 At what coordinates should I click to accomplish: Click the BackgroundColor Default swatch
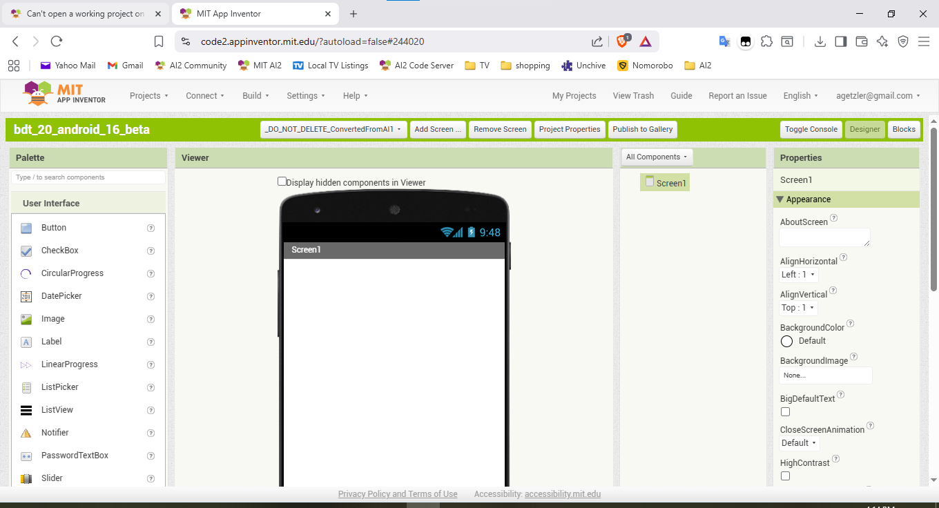click(786, 341)
